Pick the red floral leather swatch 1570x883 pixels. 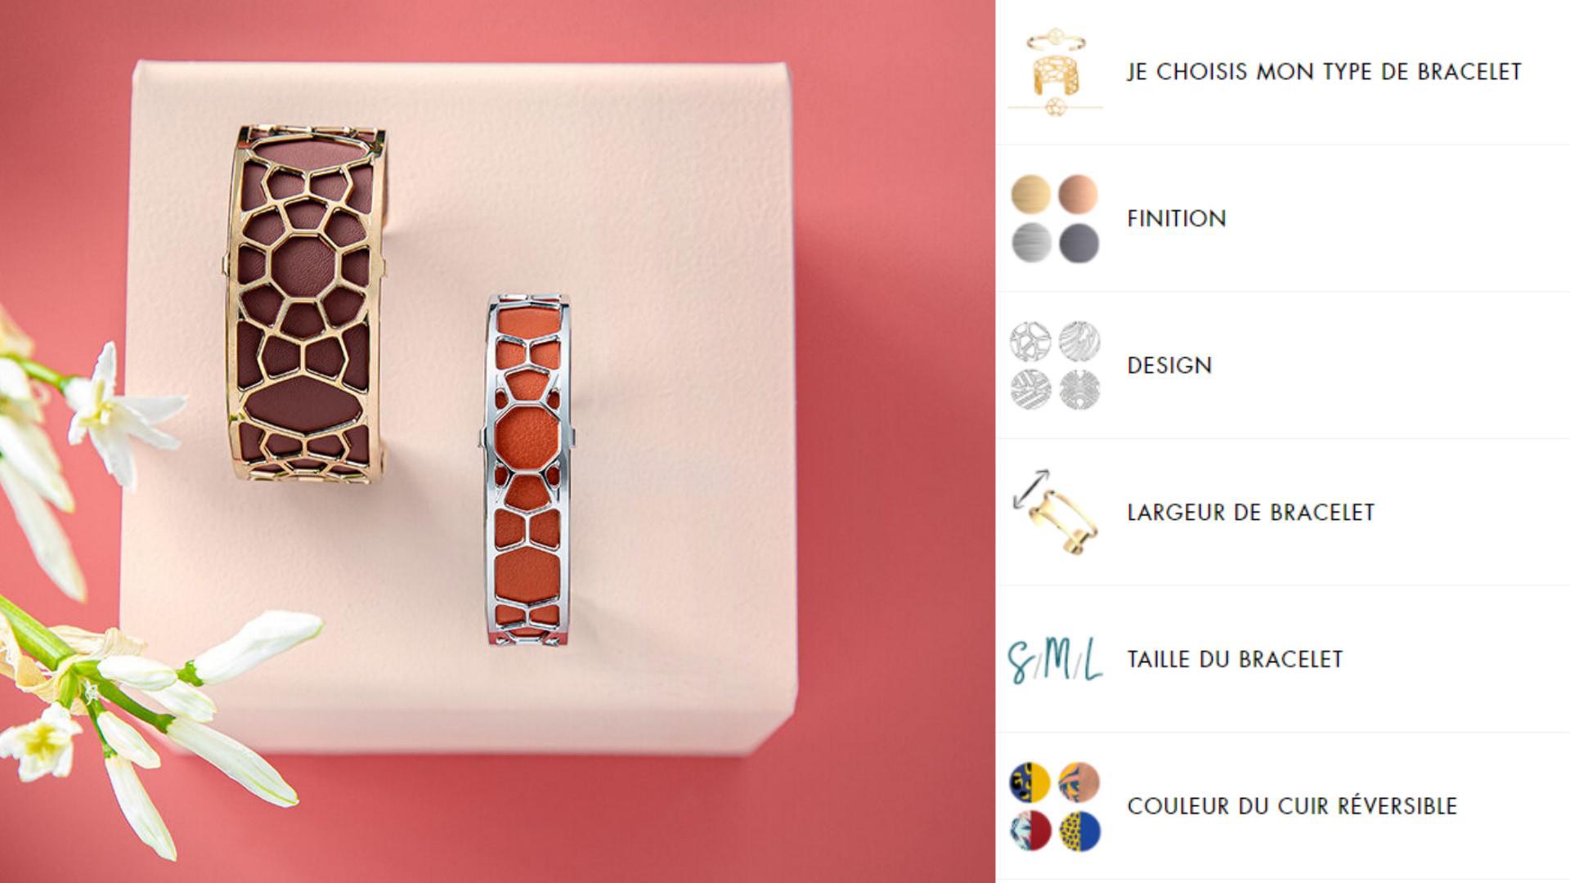1030,831
